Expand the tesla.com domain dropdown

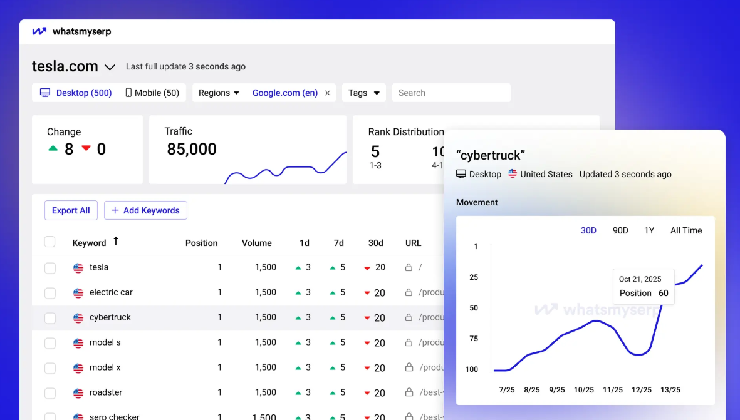tap(110, 67)
